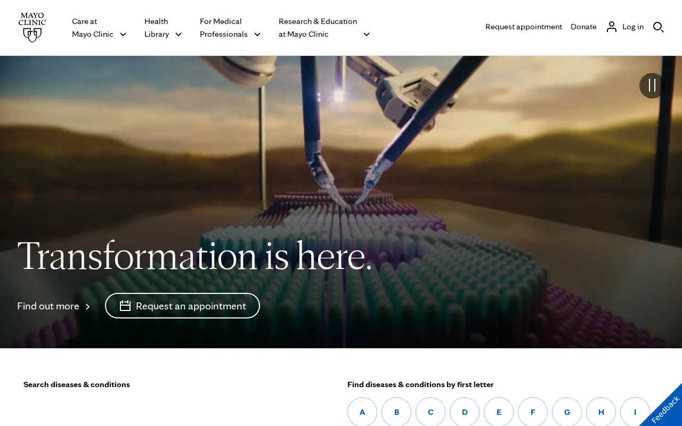Click 'Find diseases & conditions by first letter' heading

[420, 384]
